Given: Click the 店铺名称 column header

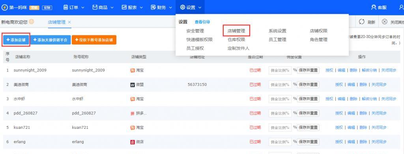Looking at the screenshot, I should 22,57.
